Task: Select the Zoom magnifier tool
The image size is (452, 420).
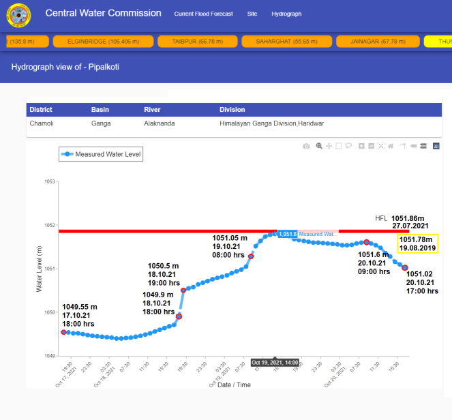Action: click(319, 146)
